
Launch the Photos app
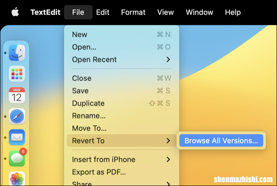[17, 178]
